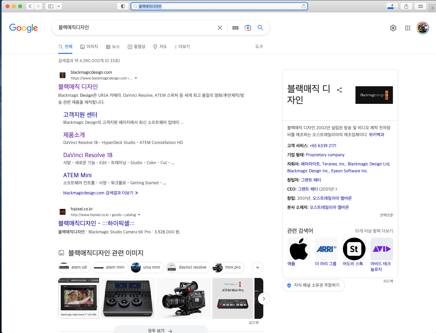
Task: Click the Safari back arrow
Action: (30, 6)
